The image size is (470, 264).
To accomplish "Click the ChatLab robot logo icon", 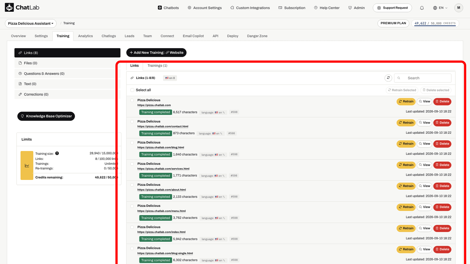I will click(9, 7).
